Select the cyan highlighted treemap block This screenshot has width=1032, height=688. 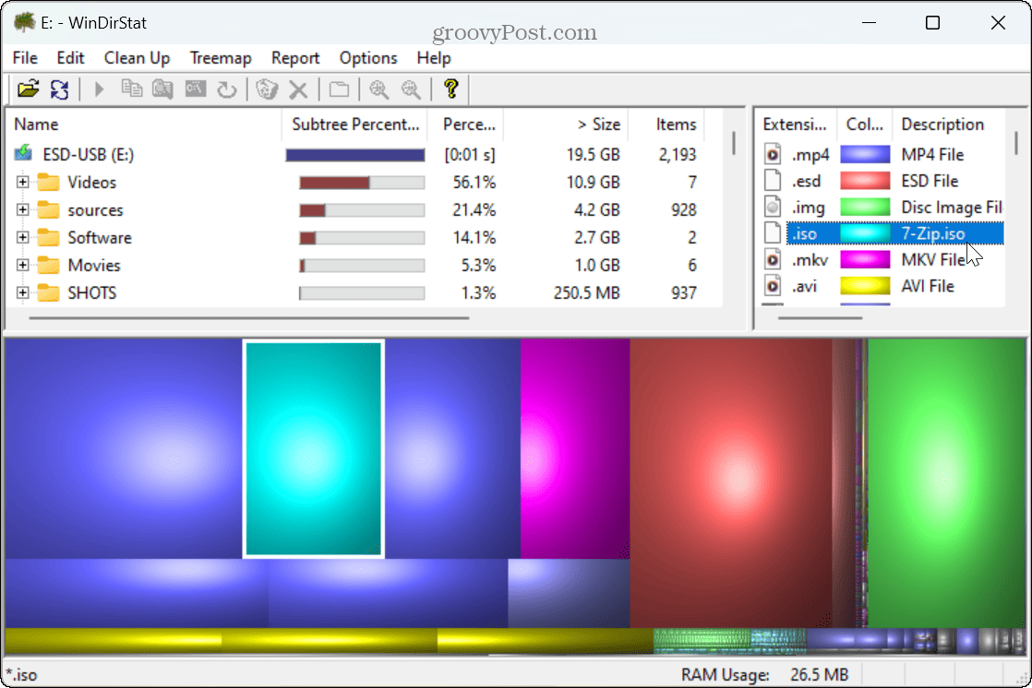[x=314, y=449]
